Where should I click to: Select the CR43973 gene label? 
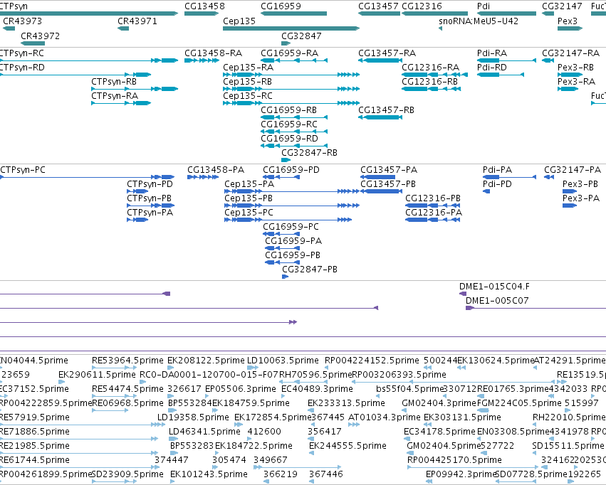(22, 21)
